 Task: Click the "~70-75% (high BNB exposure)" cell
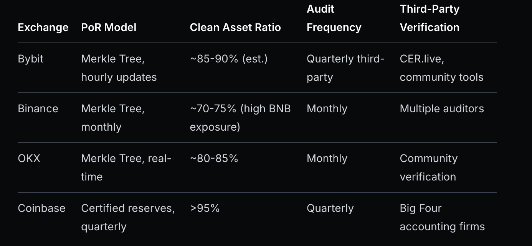(240, 118)
